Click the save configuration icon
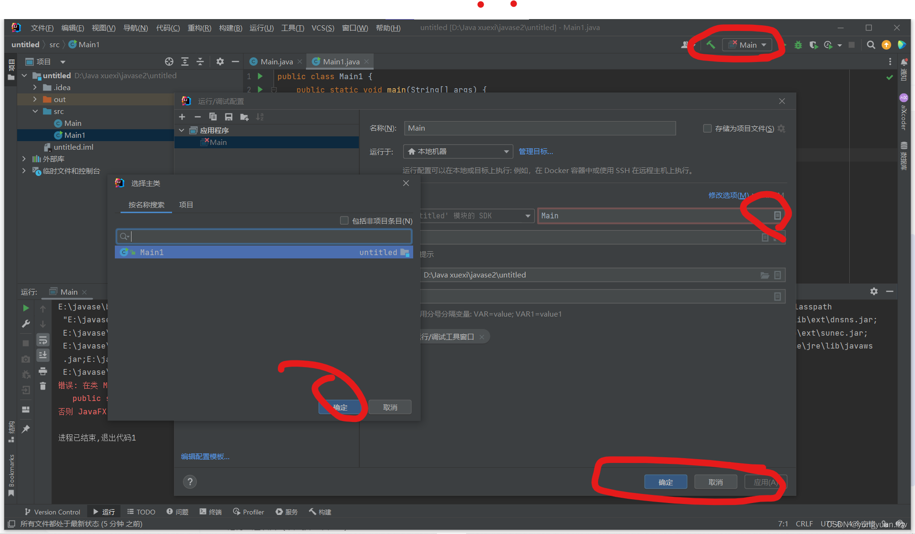This screenshot has height=534, width=915. click(229, 117)
